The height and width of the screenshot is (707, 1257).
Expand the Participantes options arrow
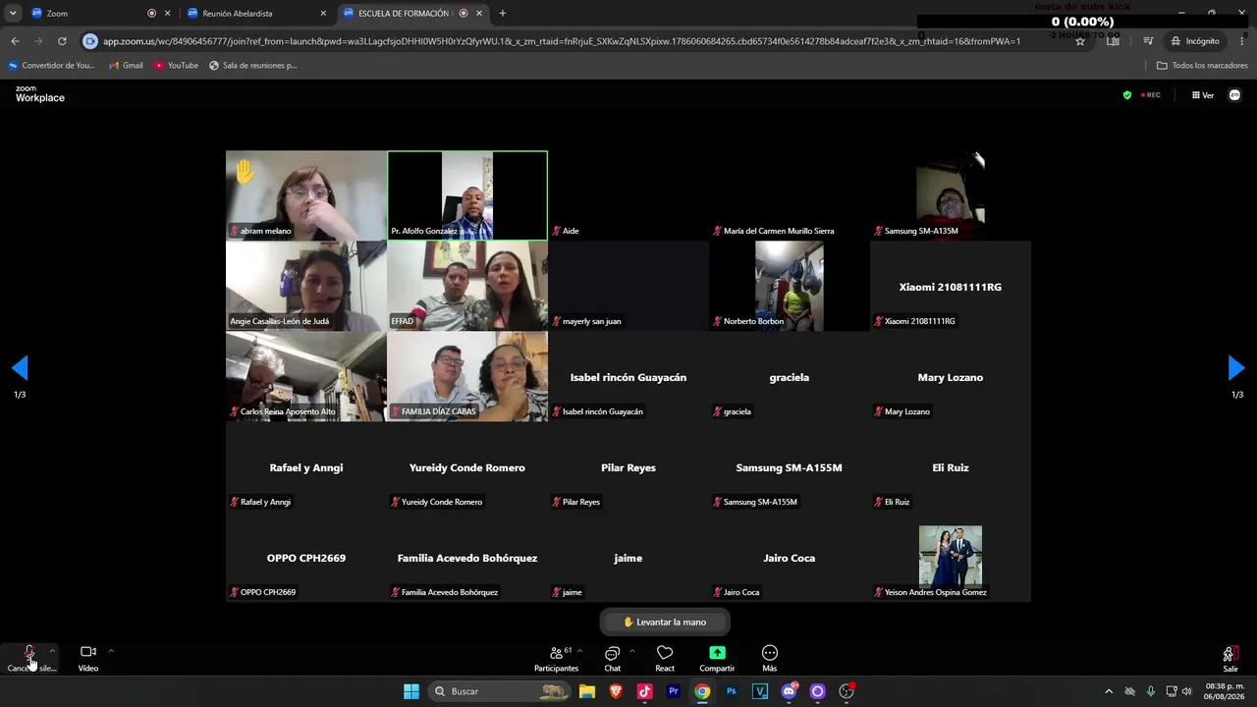tap(580, 650)
